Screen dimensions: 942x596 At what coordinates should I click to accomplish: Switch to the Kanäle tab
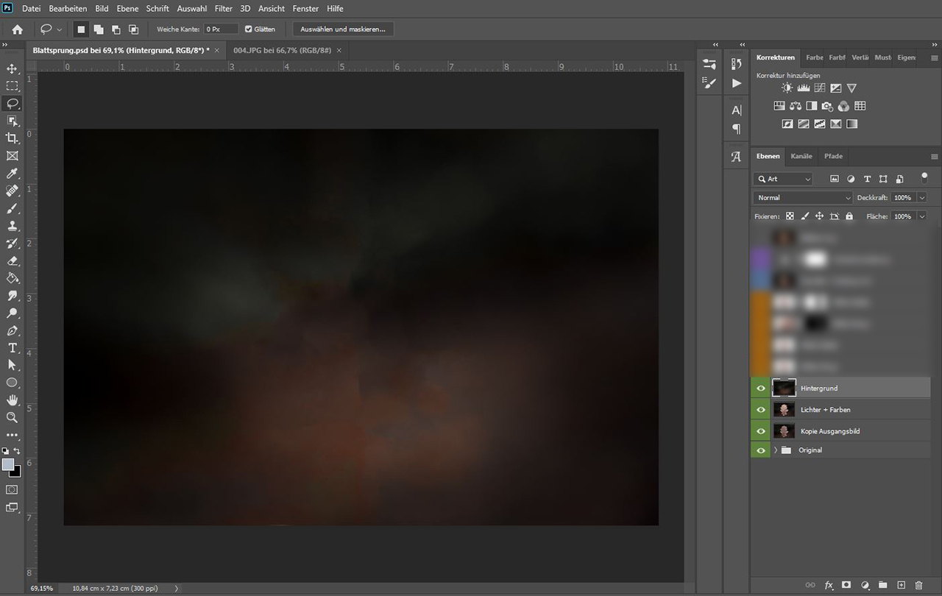pyautogui.click(x=801, y=156)
